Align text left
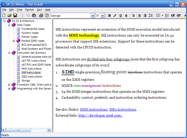 pos(134,16)
